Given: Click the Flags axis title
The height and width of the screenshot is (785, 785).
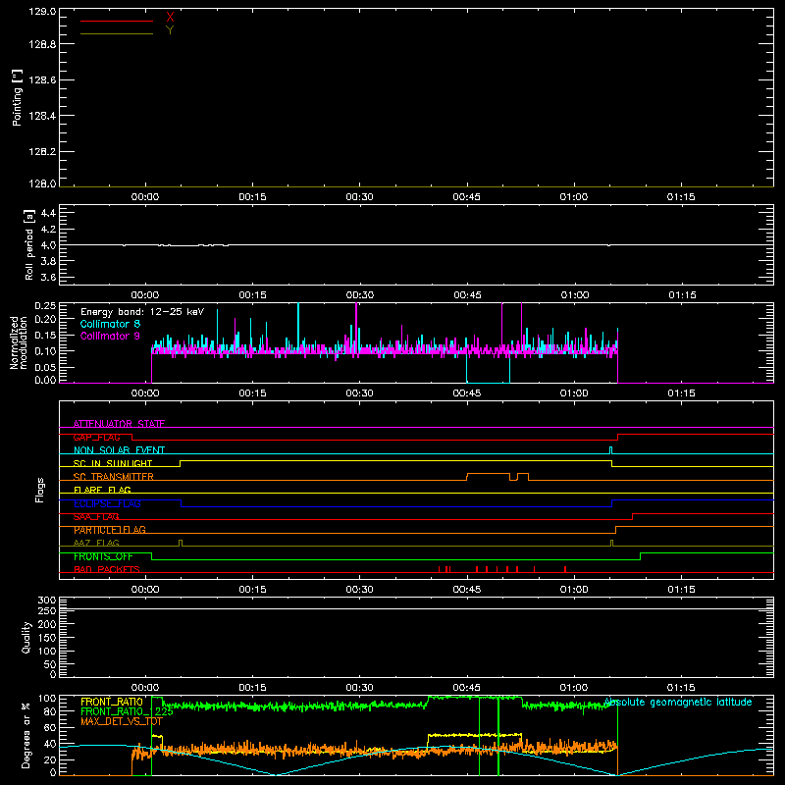Looking at the screenshot, I should 40,490.
